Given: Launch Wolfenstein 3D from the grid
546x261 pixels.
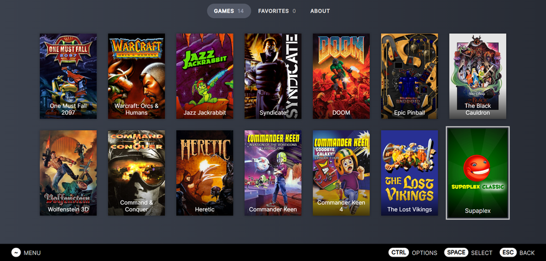Looking at the screenshot, I should point(68,173).
